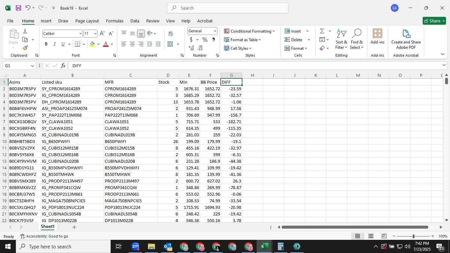
Task: Select Normal view in the status bar
Action: click(357, 236)
